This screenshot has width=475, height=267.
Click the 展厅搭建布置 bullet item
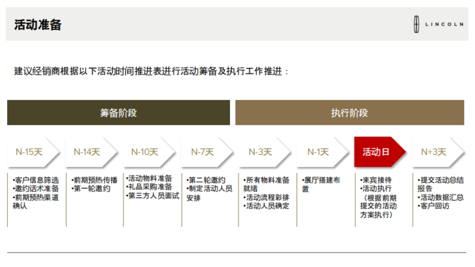pyautogui.click(x=317, y=182)
